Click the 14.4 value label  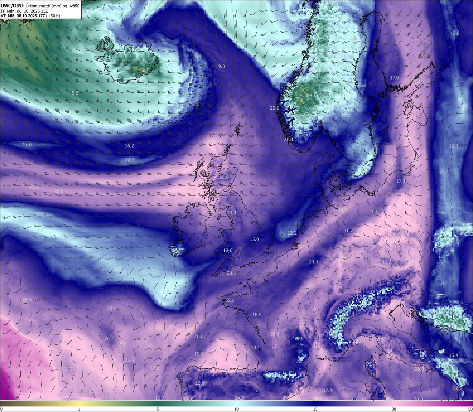[313, 262]
